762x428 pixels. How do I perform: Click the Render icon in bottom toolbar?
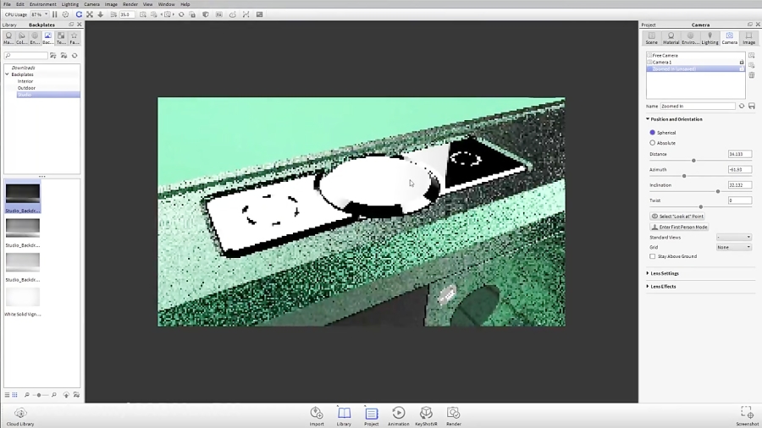coord(454,414)
